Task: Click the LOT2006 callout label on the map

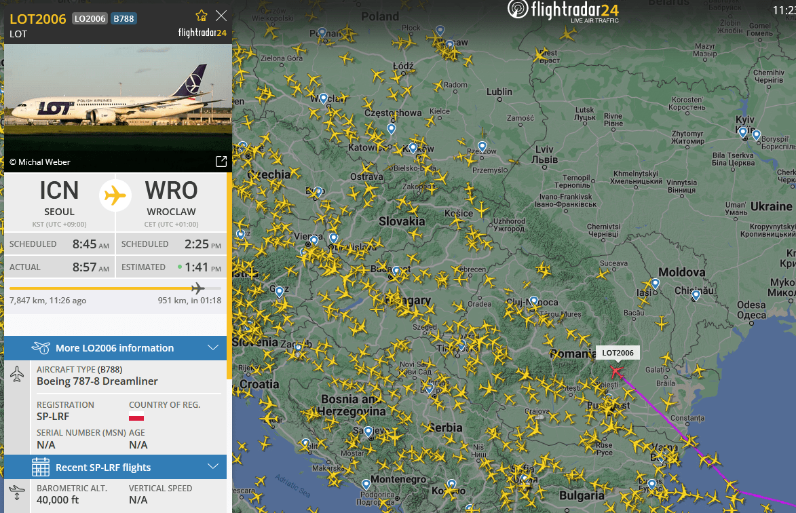Action: tap(618, 353)
